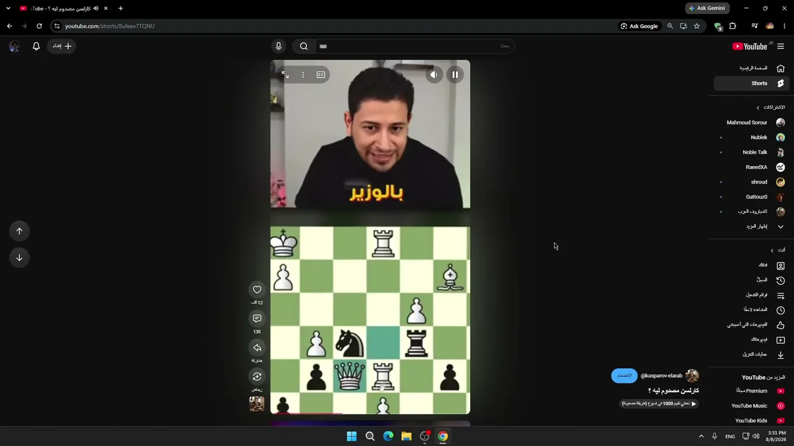Open YouTube Music link

tap(751, 406)
